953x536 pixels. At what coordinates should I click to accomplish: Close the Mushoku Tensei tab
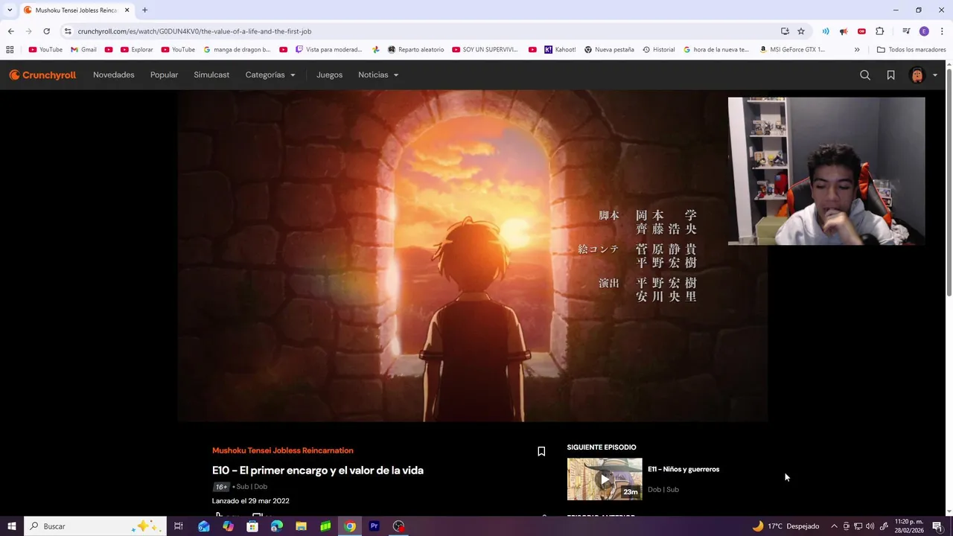127,10
